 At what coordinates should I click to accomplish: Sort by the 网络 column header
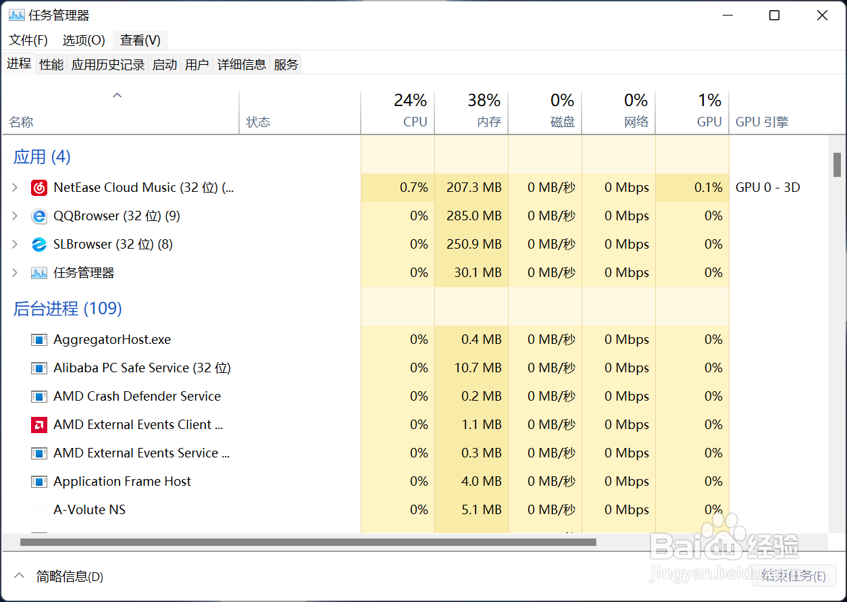pyautogui.click(x=619, y=111)
